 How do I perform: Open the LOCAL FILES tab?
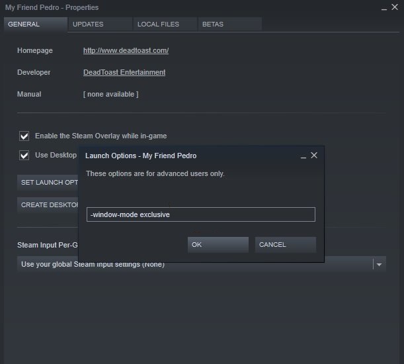tap(165, 24)
